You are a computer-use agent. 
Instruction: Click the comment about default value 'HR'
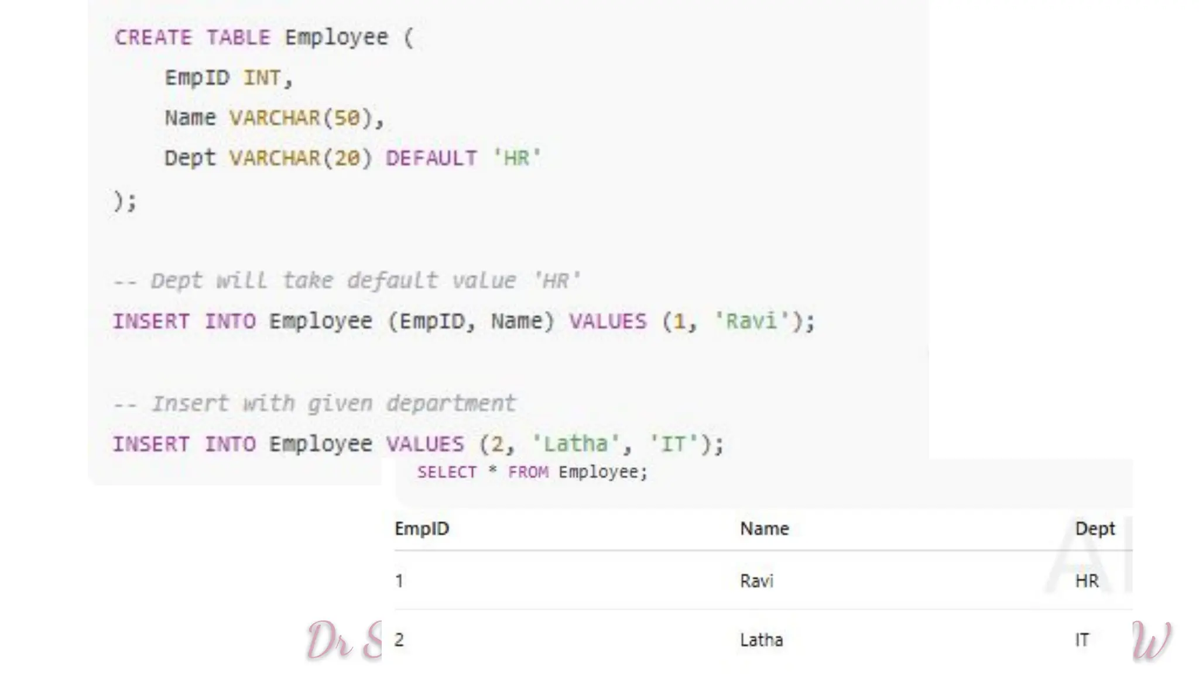pyautogui.click(x=345, y=281)
